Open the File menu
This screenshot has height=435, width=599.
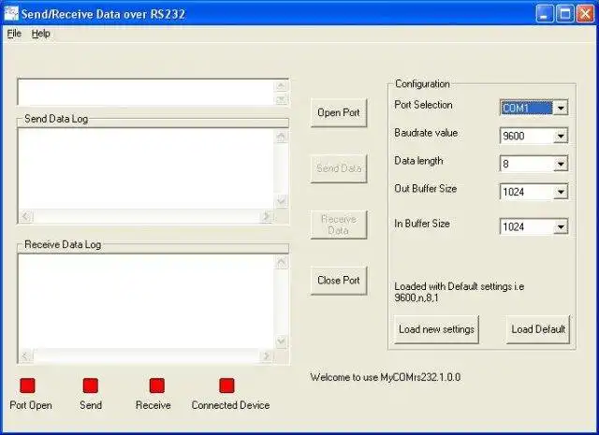point(14,34)
